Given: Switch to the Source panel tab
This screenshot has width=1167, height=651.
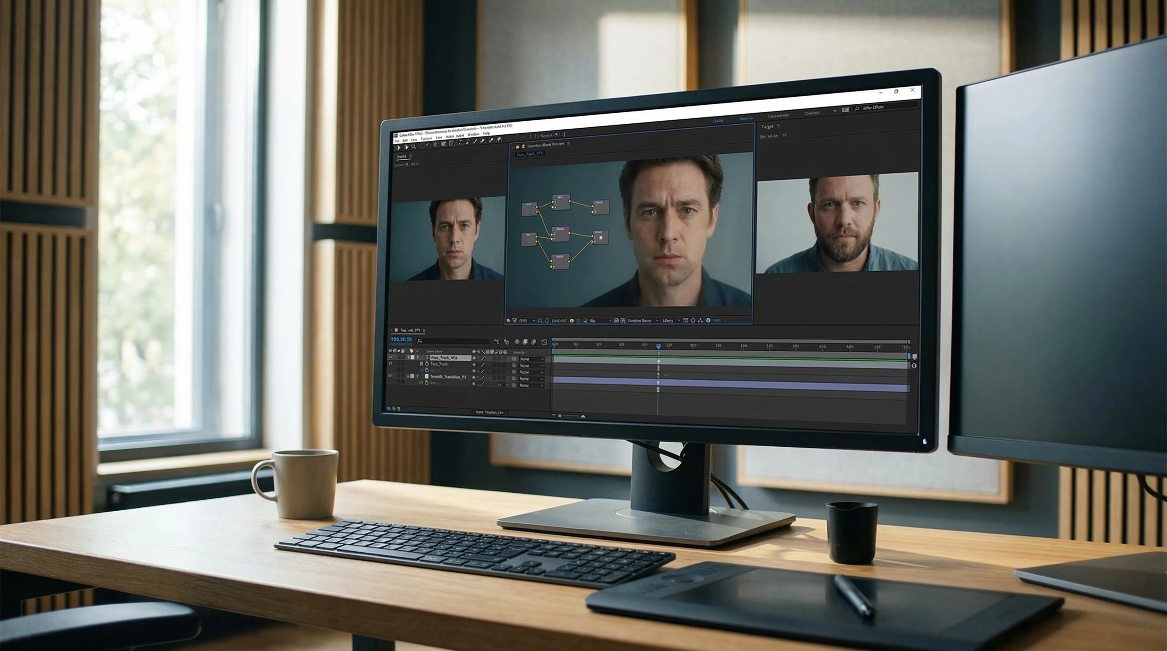Looking at the screenshot, I should coord(402,157).
